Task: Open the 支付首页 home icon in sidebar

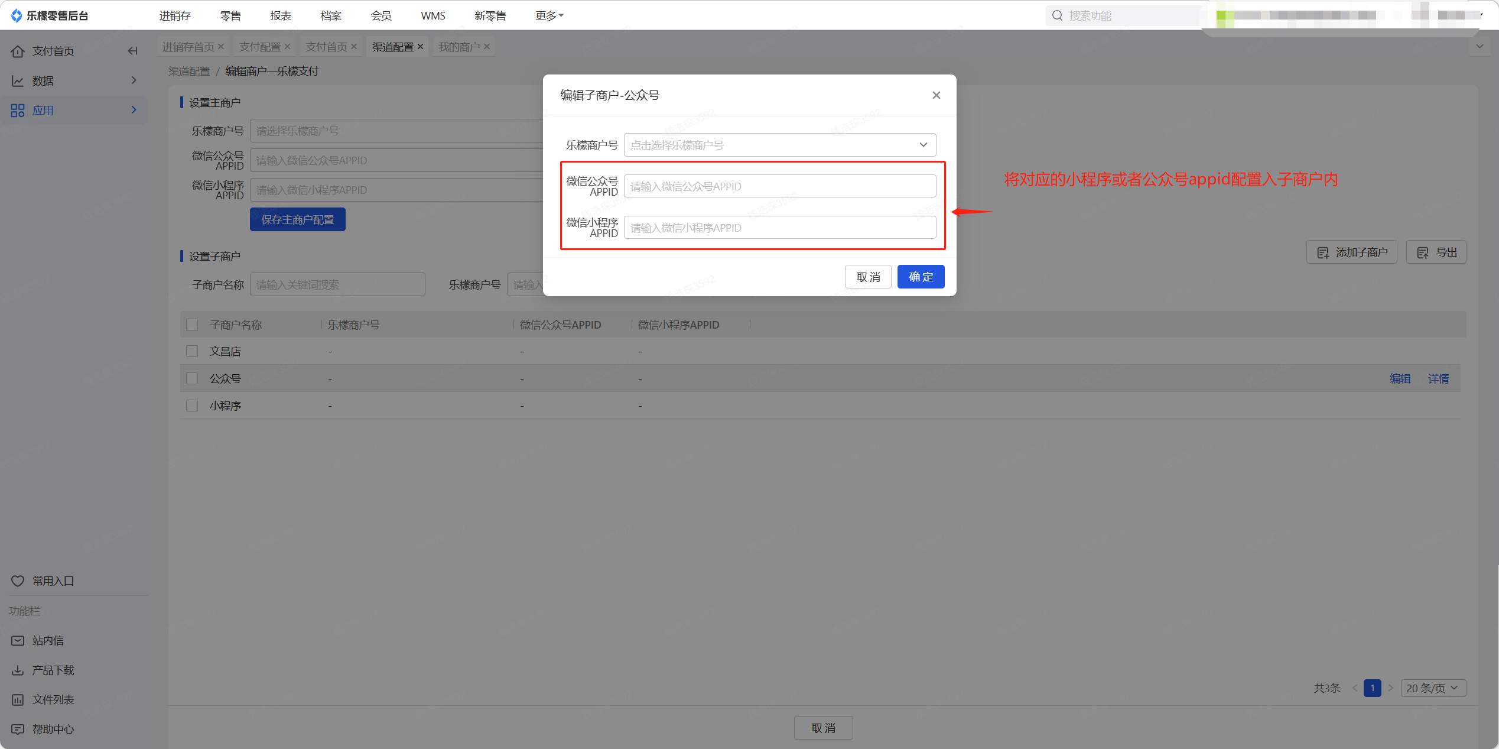Action: tap(18, 51)
